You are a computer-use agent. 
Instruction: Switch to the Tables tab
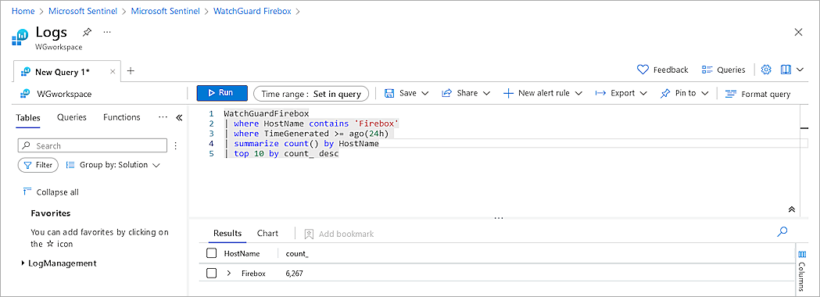coord(28,117)
